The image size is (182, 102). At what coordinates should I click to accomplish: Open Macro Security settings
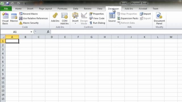tap(29, 23)
